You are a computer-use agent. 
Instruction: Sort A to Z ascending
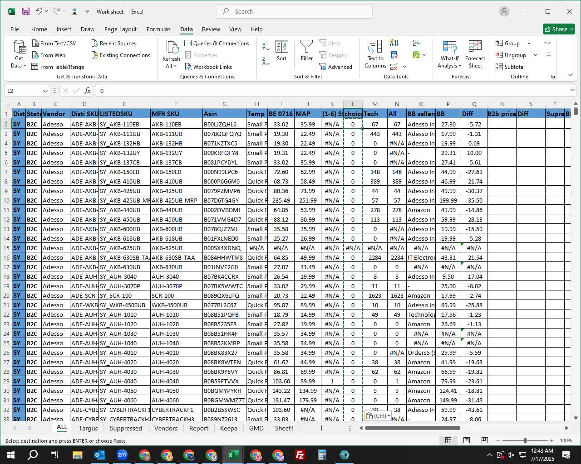tap(266, 46)
